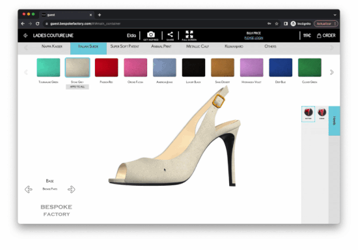Select the second heel option thumbnail
This screenshot has height=250, width=358.
322,114
